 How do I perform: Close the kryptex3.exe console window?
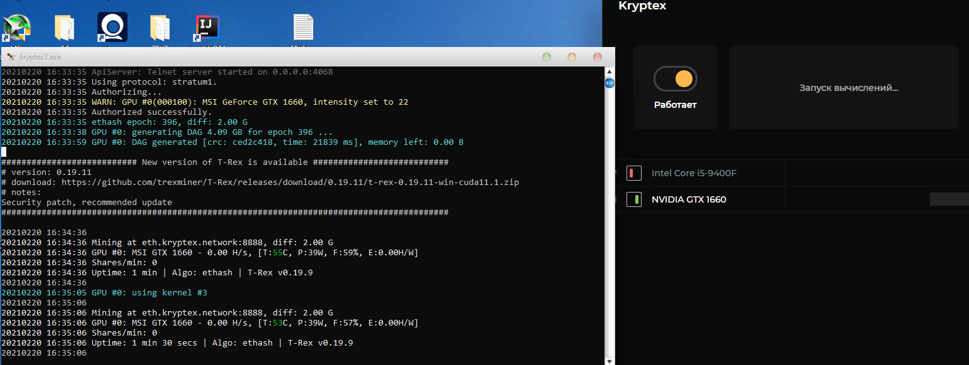[x=598, y=57]
